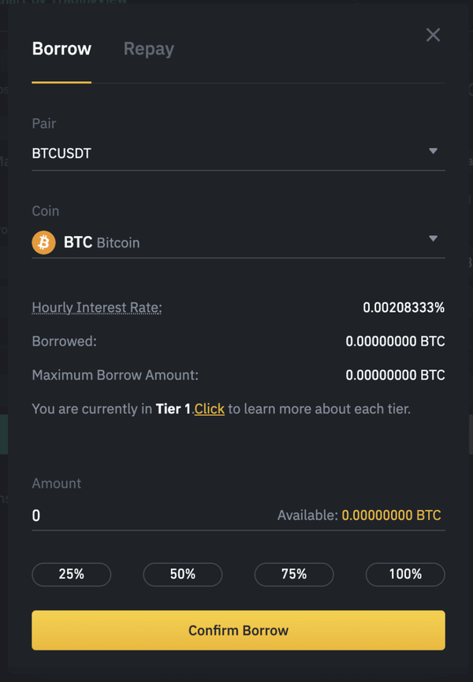Screen dimensions: 473x682
Task: Click the orange Bitcoin coin icon
Action: click(43, 242)
